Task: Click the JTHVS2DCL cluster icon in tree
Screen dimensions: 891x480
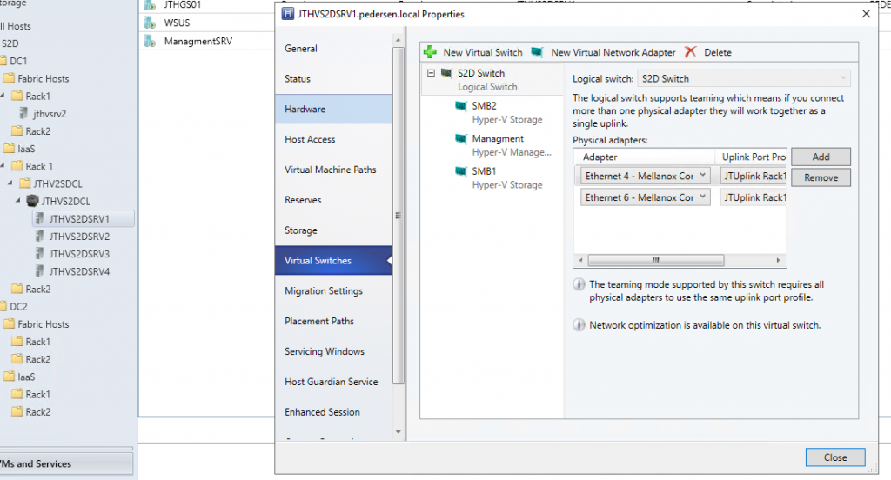Action: 32,201
